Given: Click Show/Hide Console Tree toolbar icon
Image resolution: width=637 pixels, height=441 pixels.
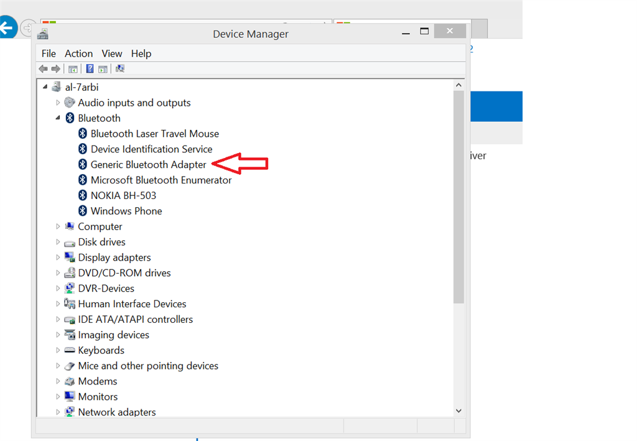Looking at the screenshot, I should [x=73, y=69].
